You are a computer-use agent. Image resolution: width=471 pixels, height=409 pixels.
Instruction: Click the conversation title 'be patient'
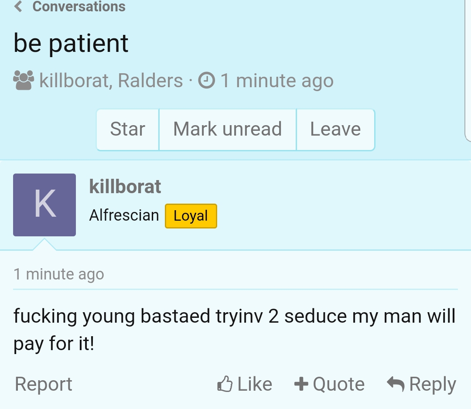tap(71, 43)
